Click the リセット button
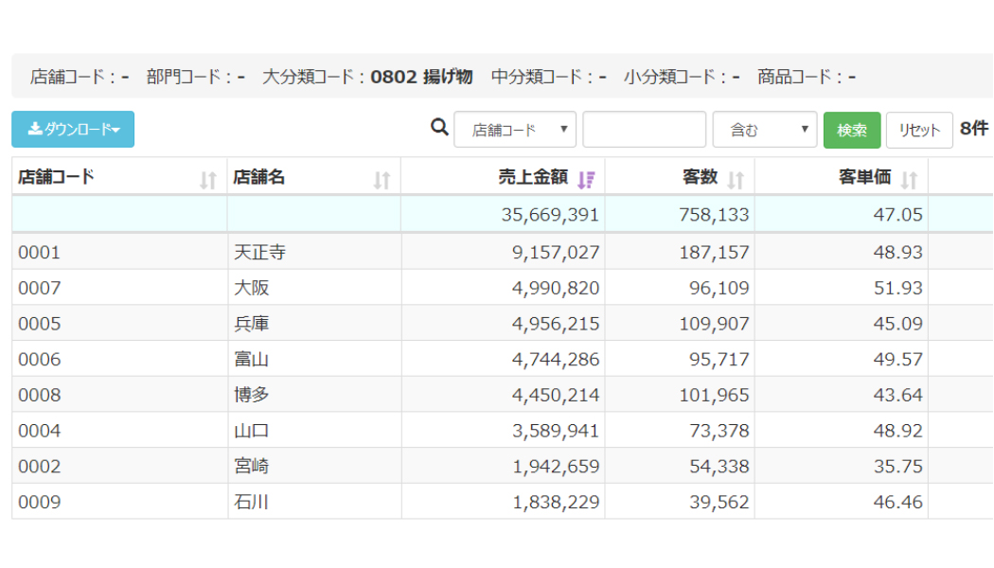Viewport: 994px width, 568px height. tap(918, 131)
